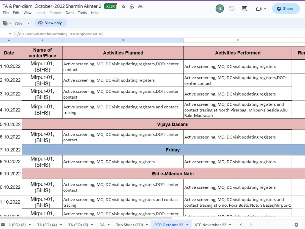Click the XLSX file format badge
Screen dimensions: 305x229
(110, 6)
